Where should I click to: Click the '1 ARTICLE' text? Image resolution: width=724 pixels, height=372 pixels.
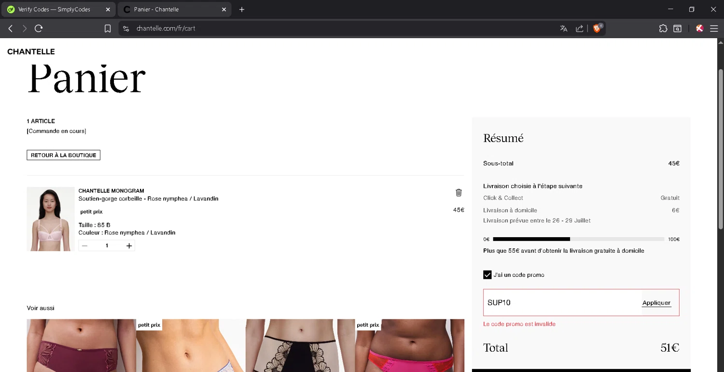point(41,121)
